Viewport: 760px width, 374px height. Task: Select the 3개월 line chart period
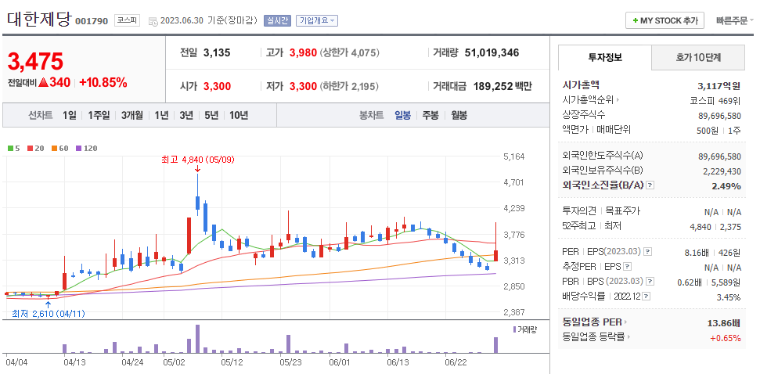point(131,115)
